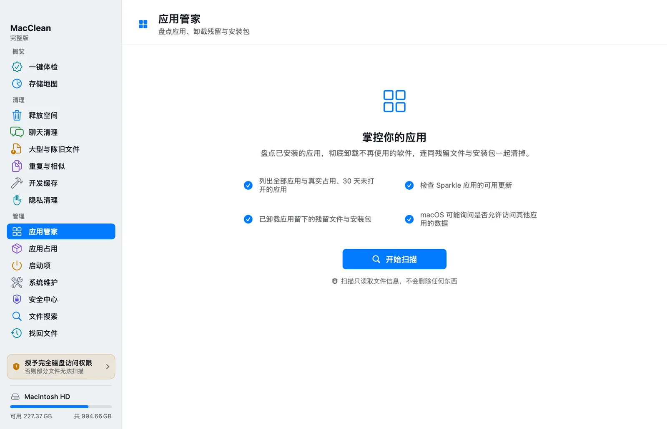Screen dimensions: 667x429
Task: Open the 一键体检 checkup icon
Action: tap(17, 67)
